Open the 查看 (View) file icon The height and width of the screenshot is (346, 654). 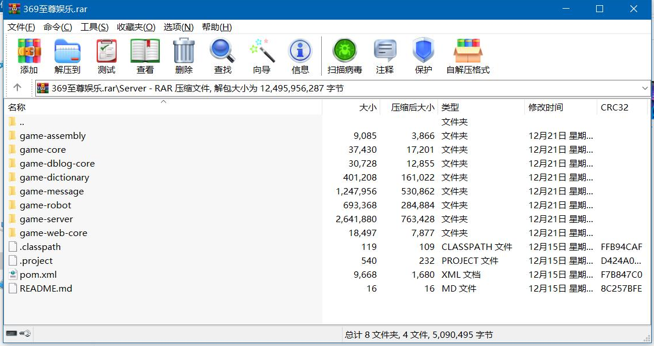144,55
